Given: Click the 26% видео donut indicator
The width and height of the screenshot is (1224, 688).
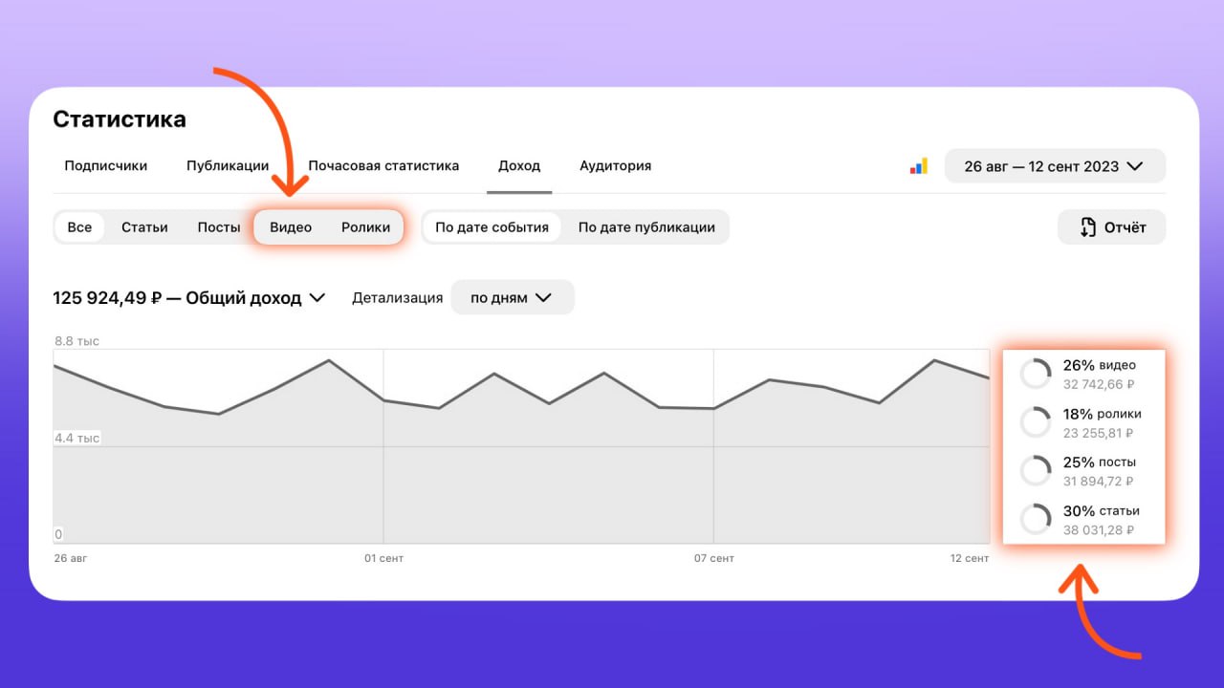Looking at the screenshot, I should point(1035,374).
